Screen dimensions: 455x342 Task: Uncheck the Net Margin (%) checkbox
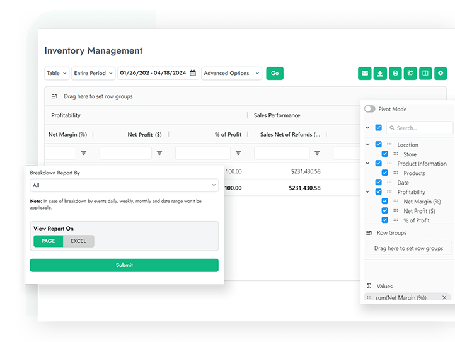pyautogui.click(x=385, y=201)
